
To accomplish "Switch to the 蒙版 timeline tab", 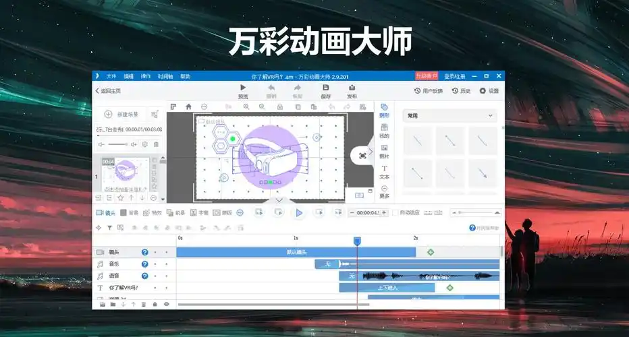I will pos(222,213).
